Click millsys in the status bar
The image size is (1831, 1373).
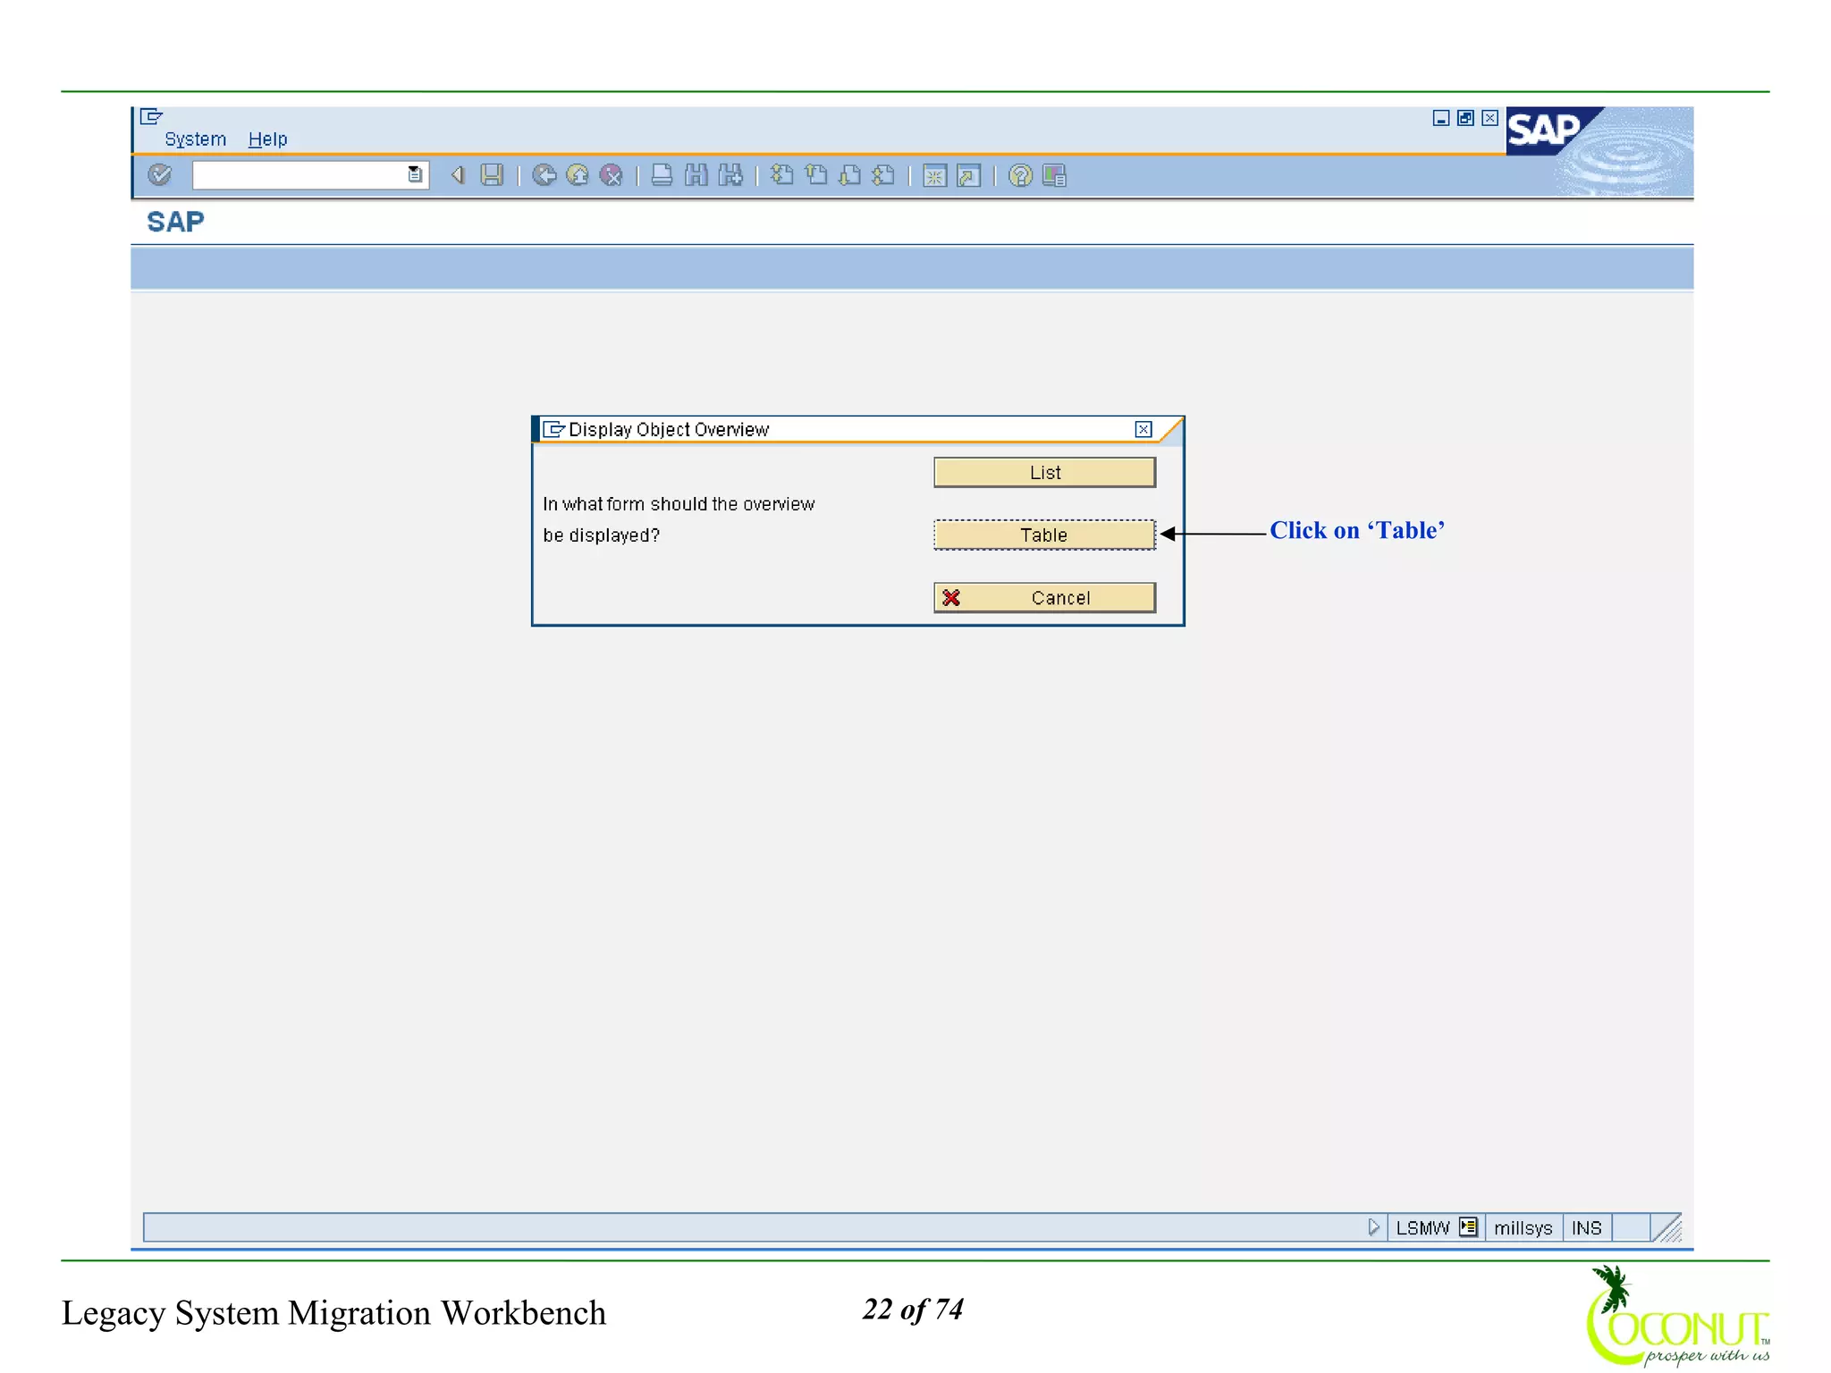[x=1523, y=1227]
